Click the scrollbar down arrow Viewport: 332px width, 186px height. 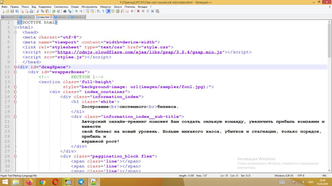(330, 170)
